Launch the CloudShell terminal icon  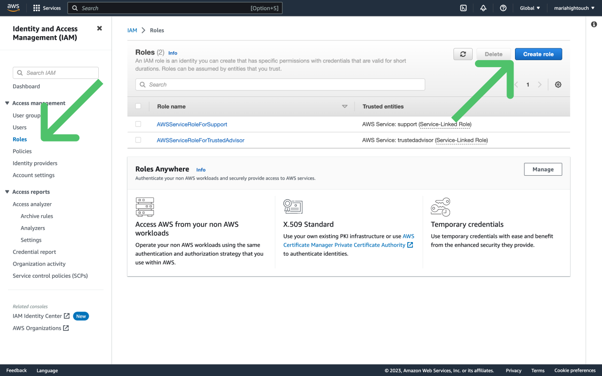point(463,8)
